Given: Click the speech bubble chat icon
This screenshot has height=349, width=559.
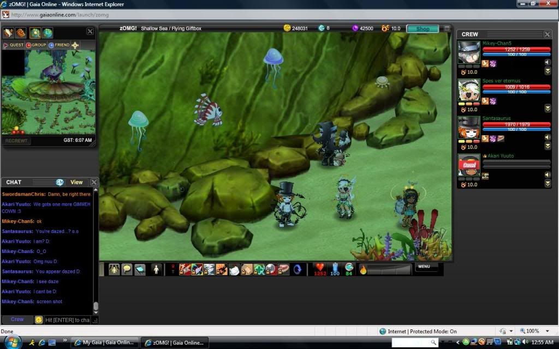Looking at the screenshot, I should pos(127,269).
